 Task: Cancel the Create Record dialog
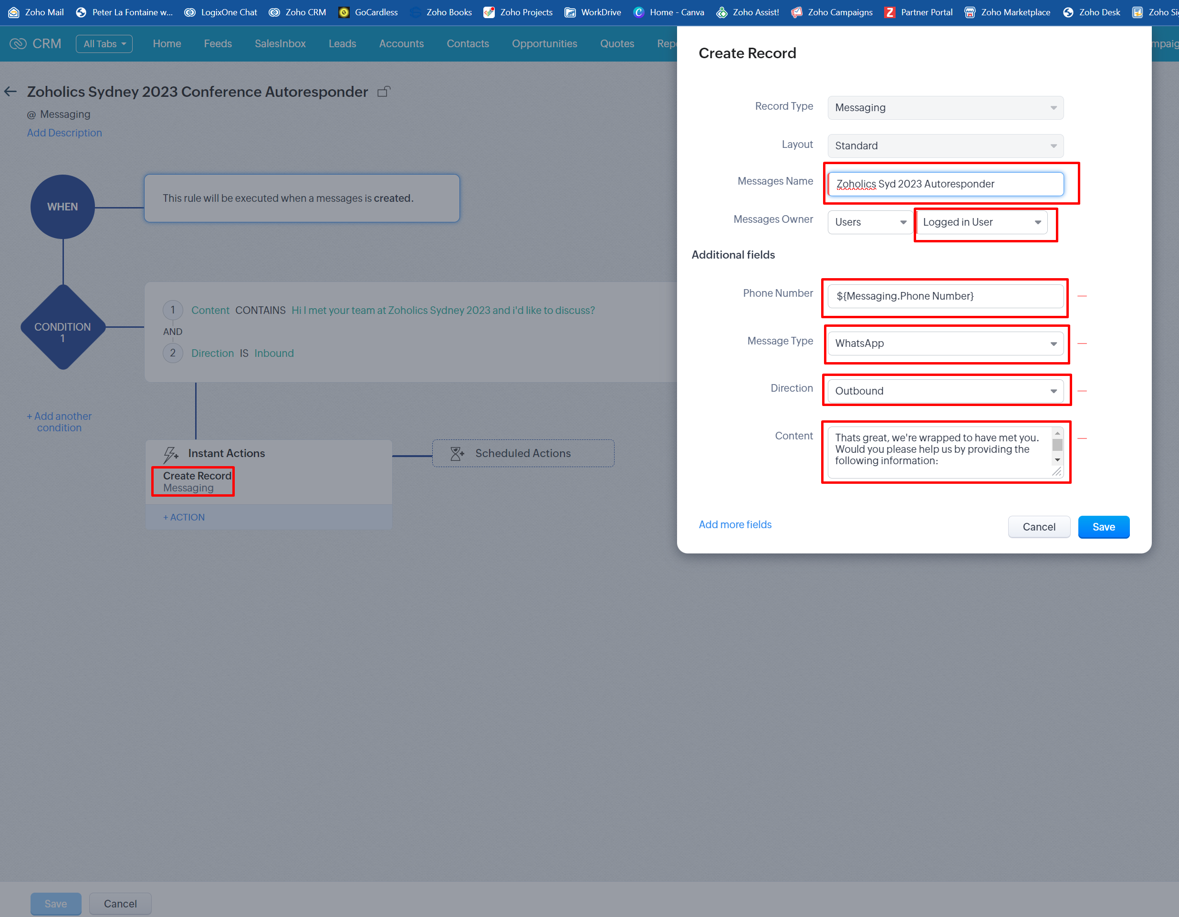[x=1039, y=527]
